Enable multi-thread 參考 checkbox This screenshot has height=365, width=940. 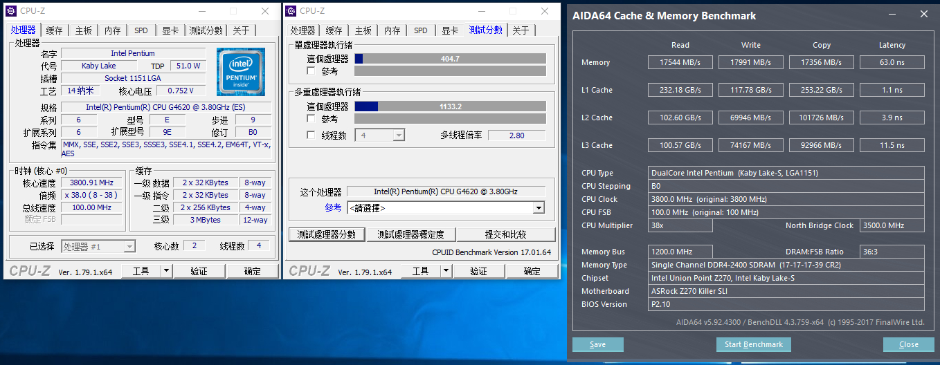point(311,119)
